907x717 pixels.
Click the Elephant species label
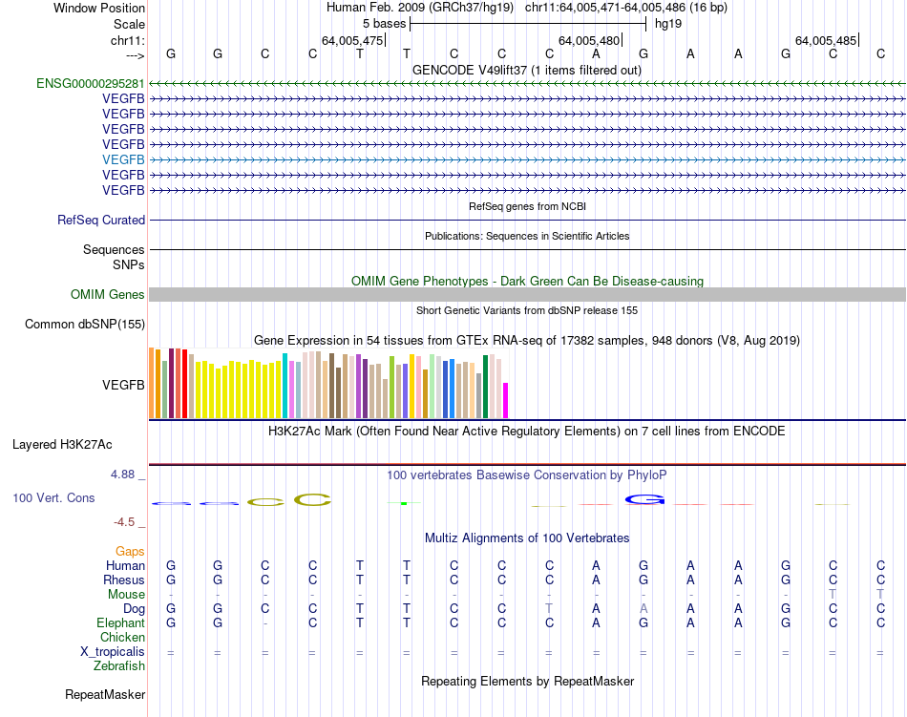pos(120,623)
